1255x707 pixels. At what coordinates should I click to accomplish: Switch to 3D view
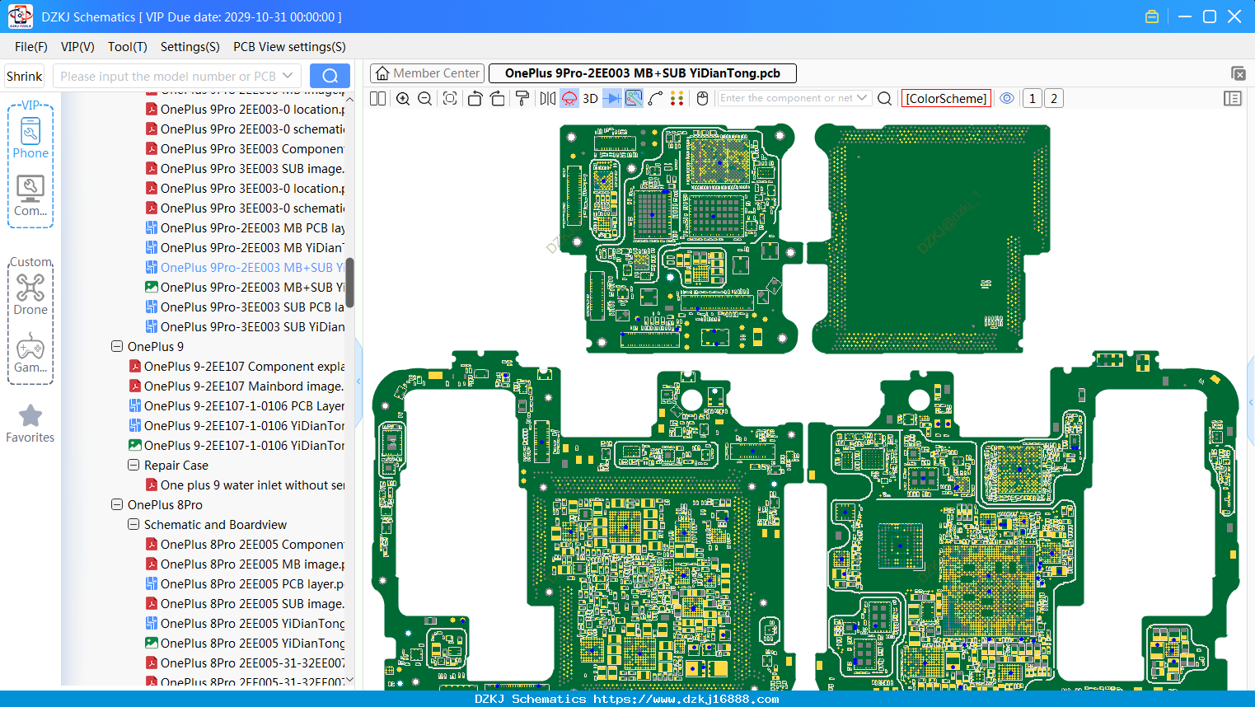pyautogui.click(x=590, y=99)
